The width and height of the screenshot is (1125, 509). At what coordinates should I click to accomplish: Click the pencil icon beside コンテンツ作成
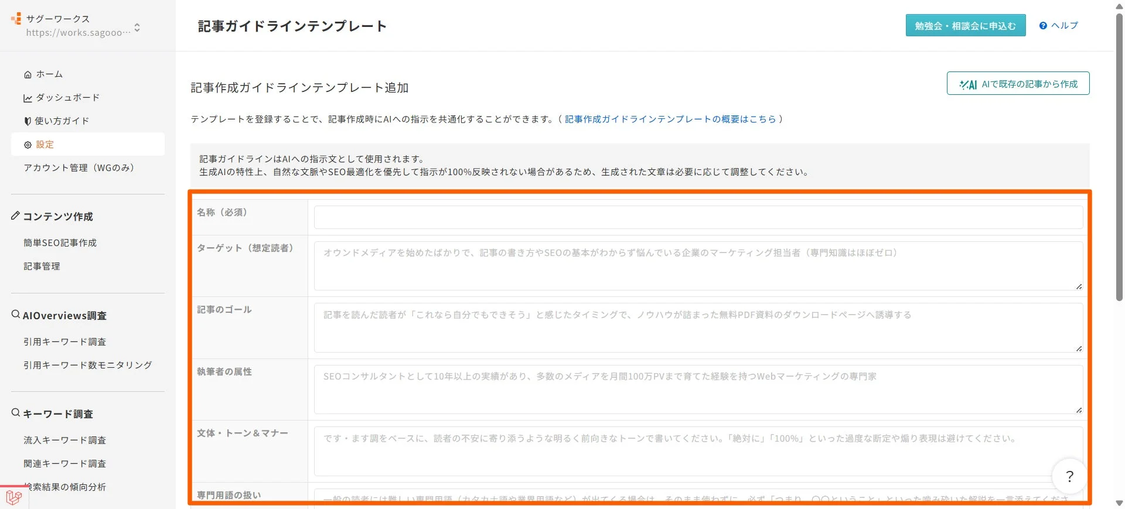(x=16, y=216)
